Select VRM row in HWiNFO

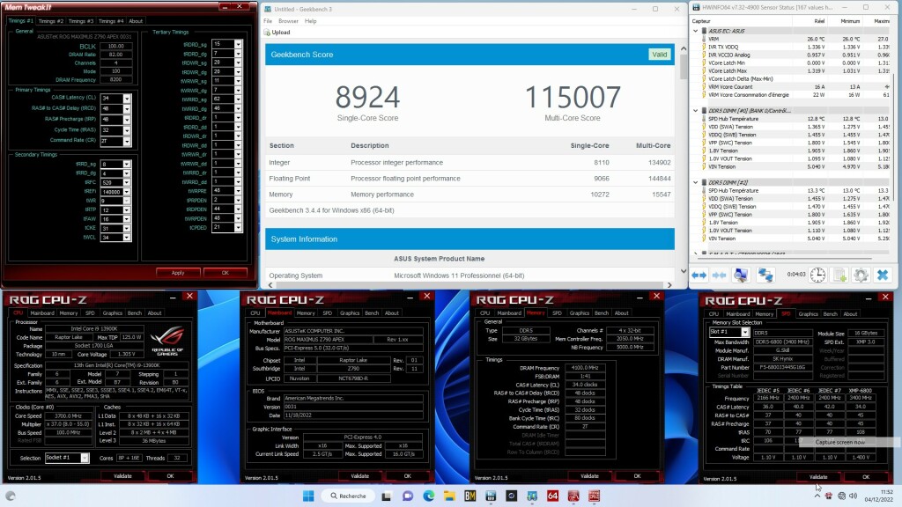coord(792,39)
